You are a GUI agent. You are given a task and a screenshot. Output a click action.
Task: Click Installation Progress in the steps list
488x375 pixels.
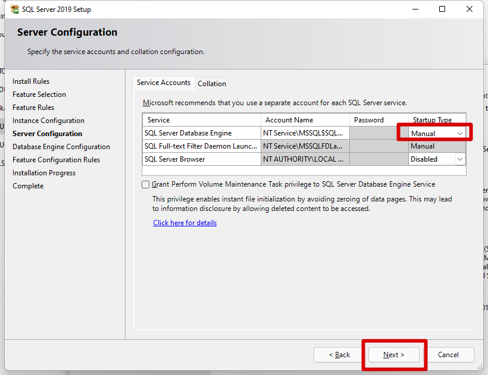[x=44, y=173]
